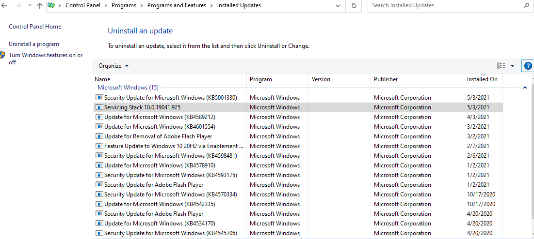Image resolution: width=534 pixels, height=239 pixels.
Task: Open the More view options dropdown arrow
Action: 513,66
